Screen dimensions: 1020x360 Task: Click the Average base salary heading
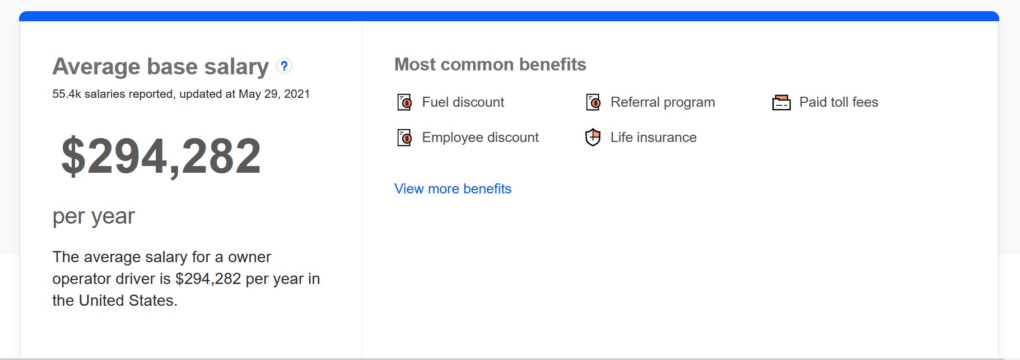161,67
